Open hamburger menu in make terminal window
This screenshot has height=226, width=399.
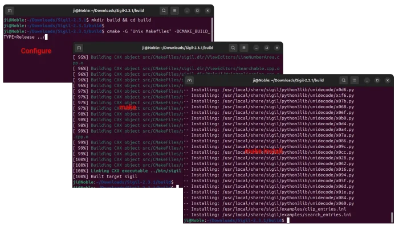tap(244, 48)
